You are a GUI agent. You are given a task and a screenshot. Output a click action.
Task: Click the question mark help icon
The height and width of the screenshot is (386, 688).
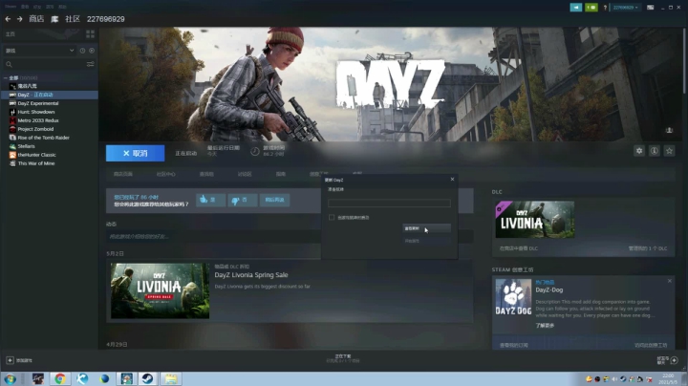[x=605, y=8]
